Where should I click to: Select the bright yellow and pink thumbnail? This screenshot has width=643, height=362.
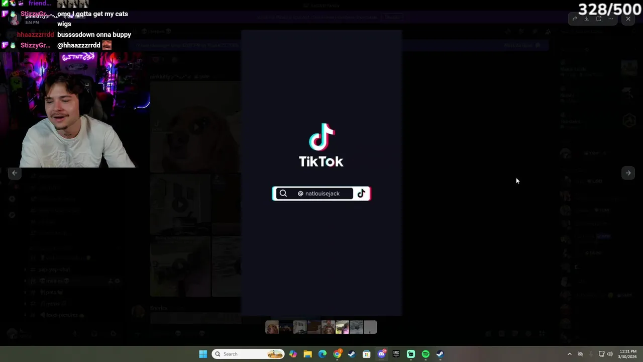(x=342, y=327)
